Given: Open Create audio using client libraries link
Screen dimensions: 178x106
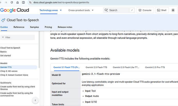Looking at the screenshot, I should click(18, 88).
